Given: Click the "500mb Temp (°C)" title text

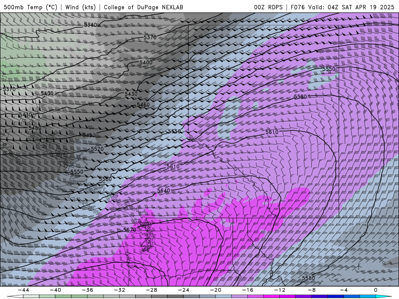Looking at the screenshot, I should (x=30, y=7).
